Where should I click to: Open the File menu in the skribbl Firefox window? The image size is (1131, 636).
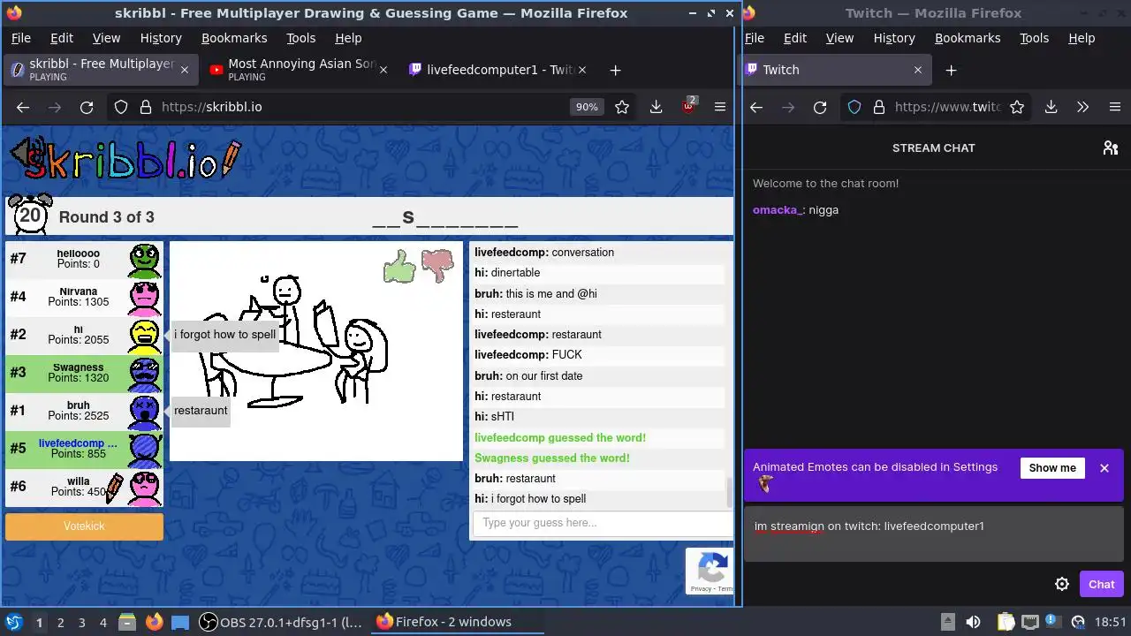click(x=20, y=38)
